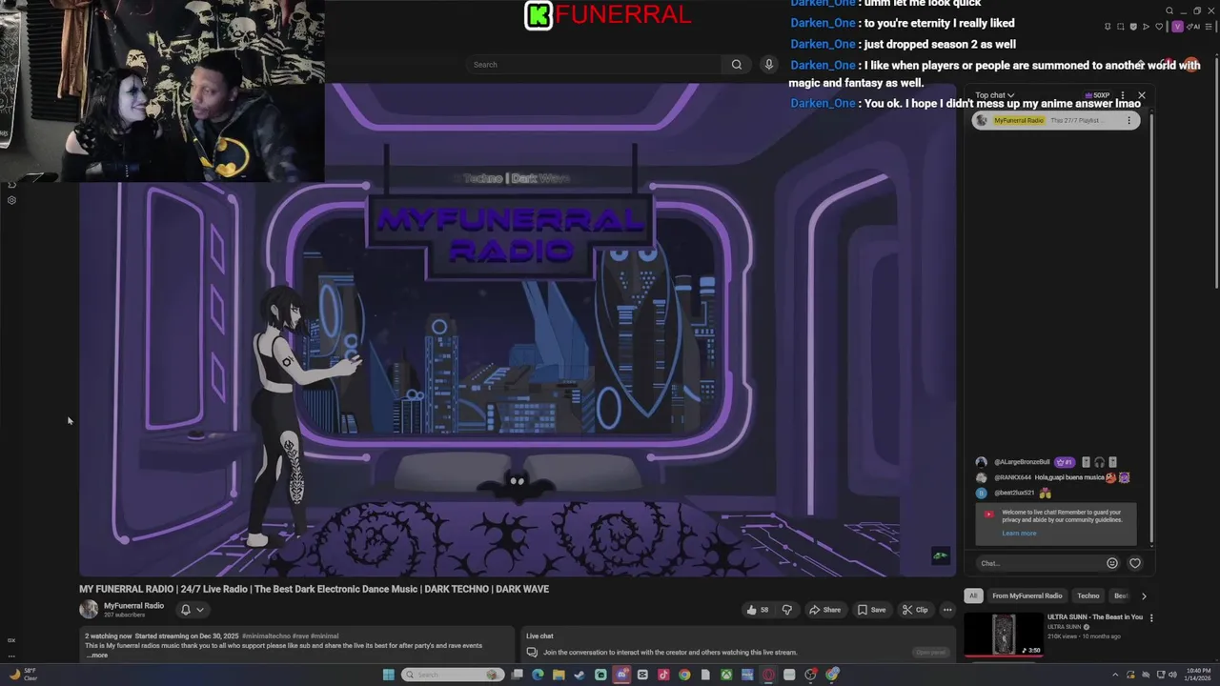Open live chat options menu
This screenshot has width=1220, height=686.
tap(1123, 95)
